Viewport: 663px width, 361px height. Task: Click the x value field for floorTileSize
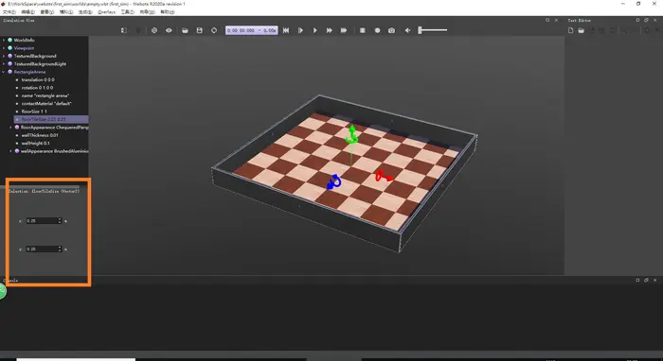click(x=44, y=220)
